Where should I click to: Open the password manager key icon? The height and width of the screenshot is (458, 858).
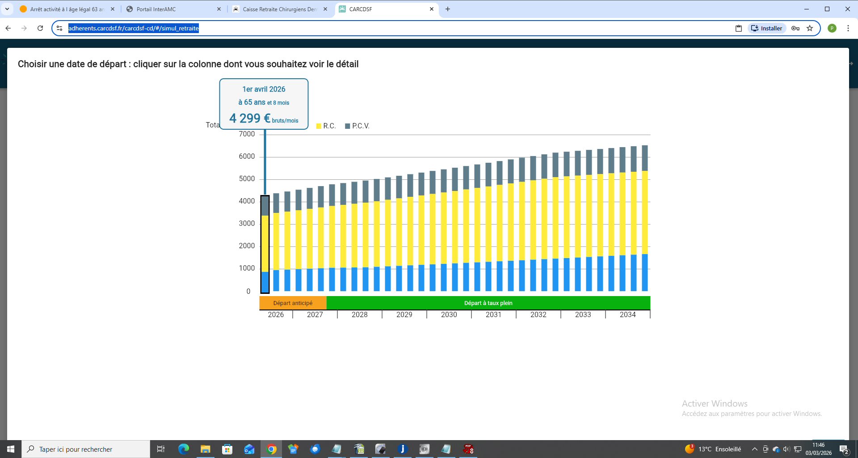tap(795, 28)
